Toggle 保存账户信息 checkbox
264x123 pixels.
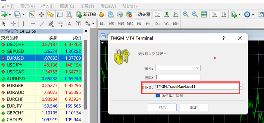click(x=158, y=95)
